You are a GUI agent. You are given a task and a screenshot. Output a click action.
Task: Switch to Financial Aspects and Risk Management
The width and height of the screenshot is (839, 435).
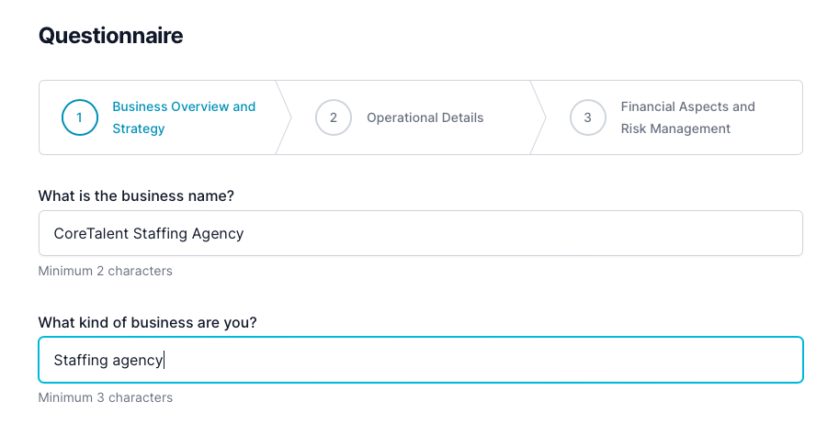tap(687, 117)
